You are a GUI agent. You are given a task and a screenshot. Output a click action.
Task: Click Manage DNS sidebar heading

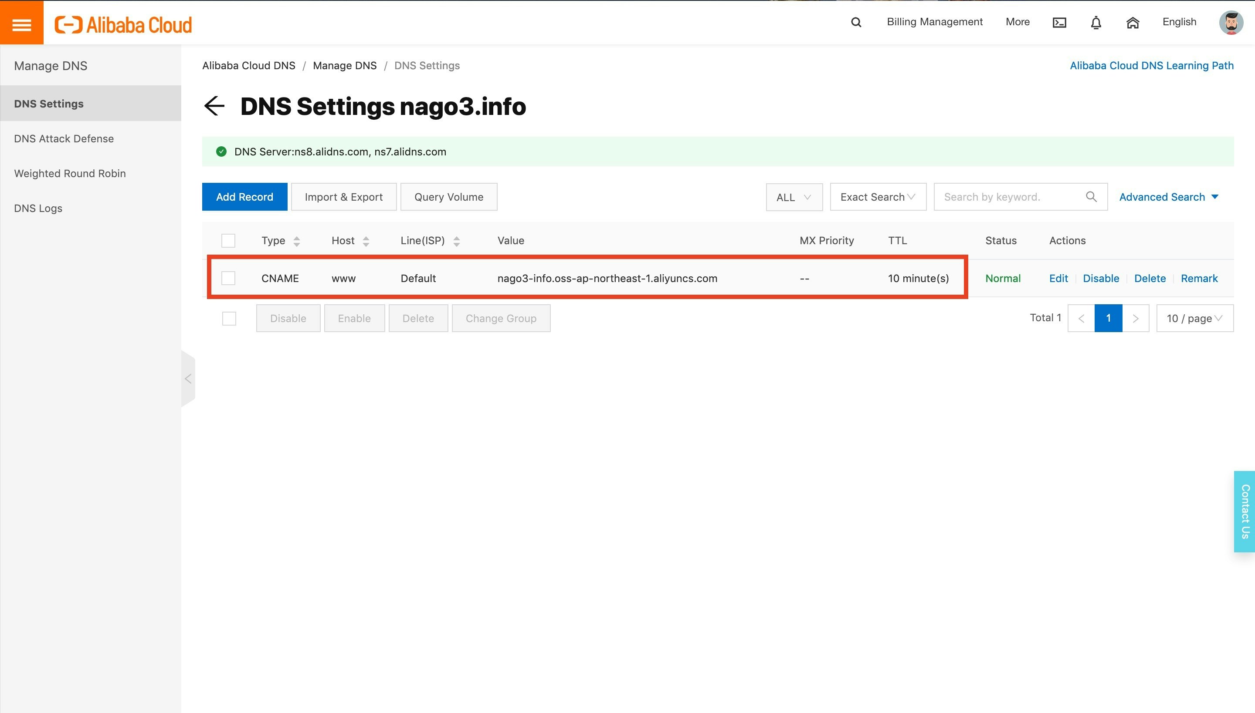tap(51, 66)
